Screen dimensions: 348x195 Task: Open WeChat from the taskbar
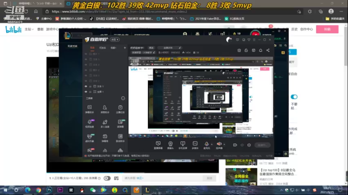pyautogui.click(x=93, y=190)
